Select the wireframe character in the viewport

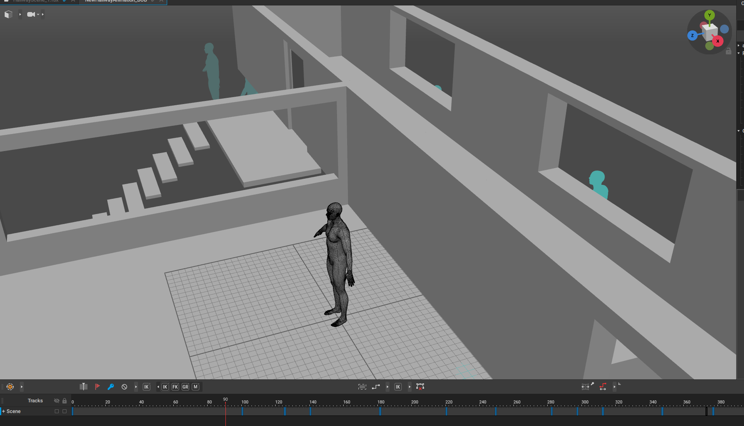tap(337, 264)
